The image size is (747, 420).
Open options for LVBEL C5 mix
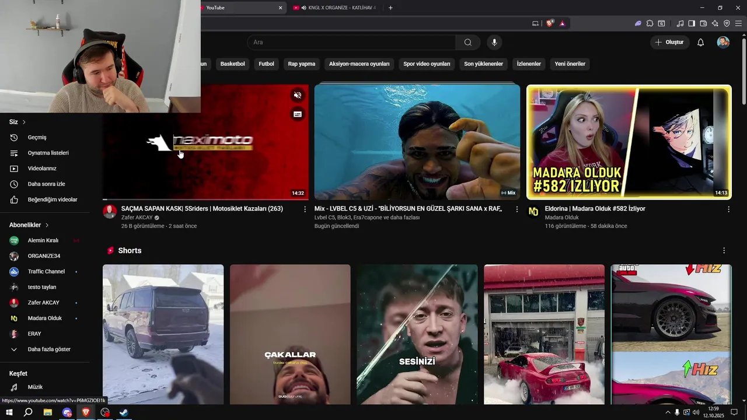(516, 209)
